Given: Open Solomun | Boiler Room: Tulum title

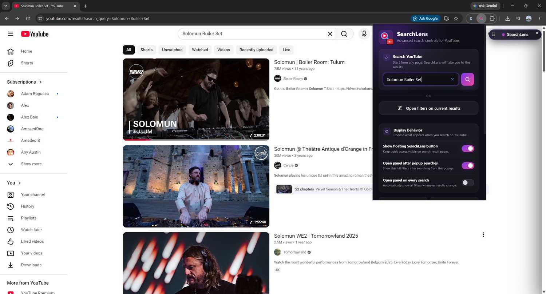Looking at the screenshot, I should (309, 62).
